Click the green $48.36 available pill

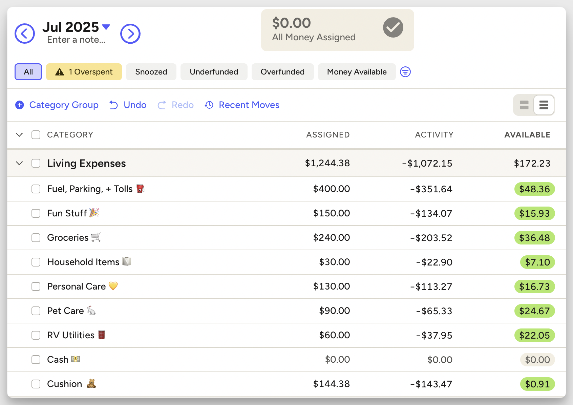534,189
